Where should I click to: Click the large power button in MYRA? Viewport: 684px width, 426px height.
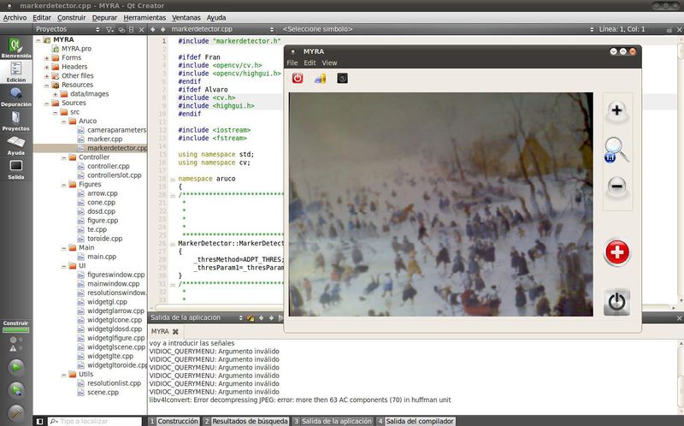[x=616, y=302]
